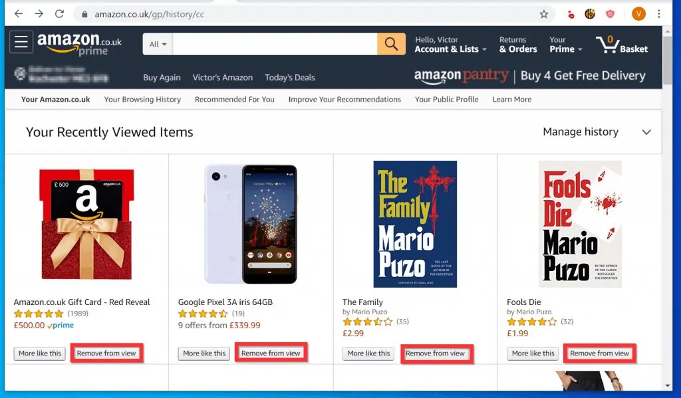Click the amazon pantry banner logo
This screenshot has width=681, height=398.
point(462,76)
